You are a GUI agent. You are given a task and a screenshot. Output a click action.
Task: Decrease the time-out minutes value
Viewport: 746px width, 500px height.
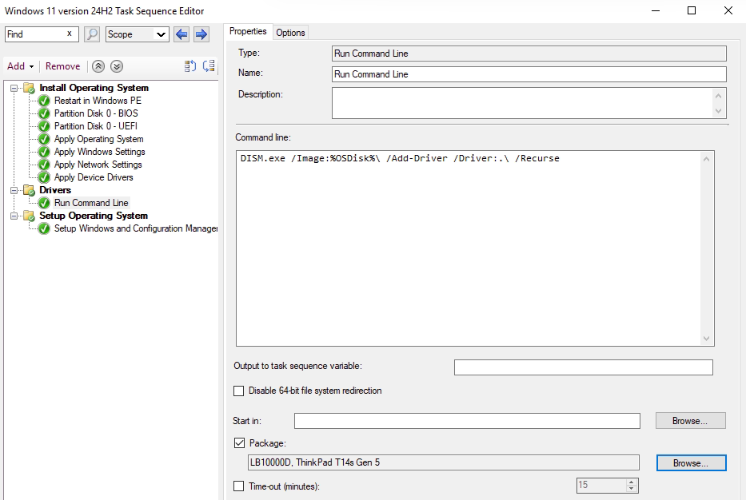pyautogui.click(x=632, y=489)
